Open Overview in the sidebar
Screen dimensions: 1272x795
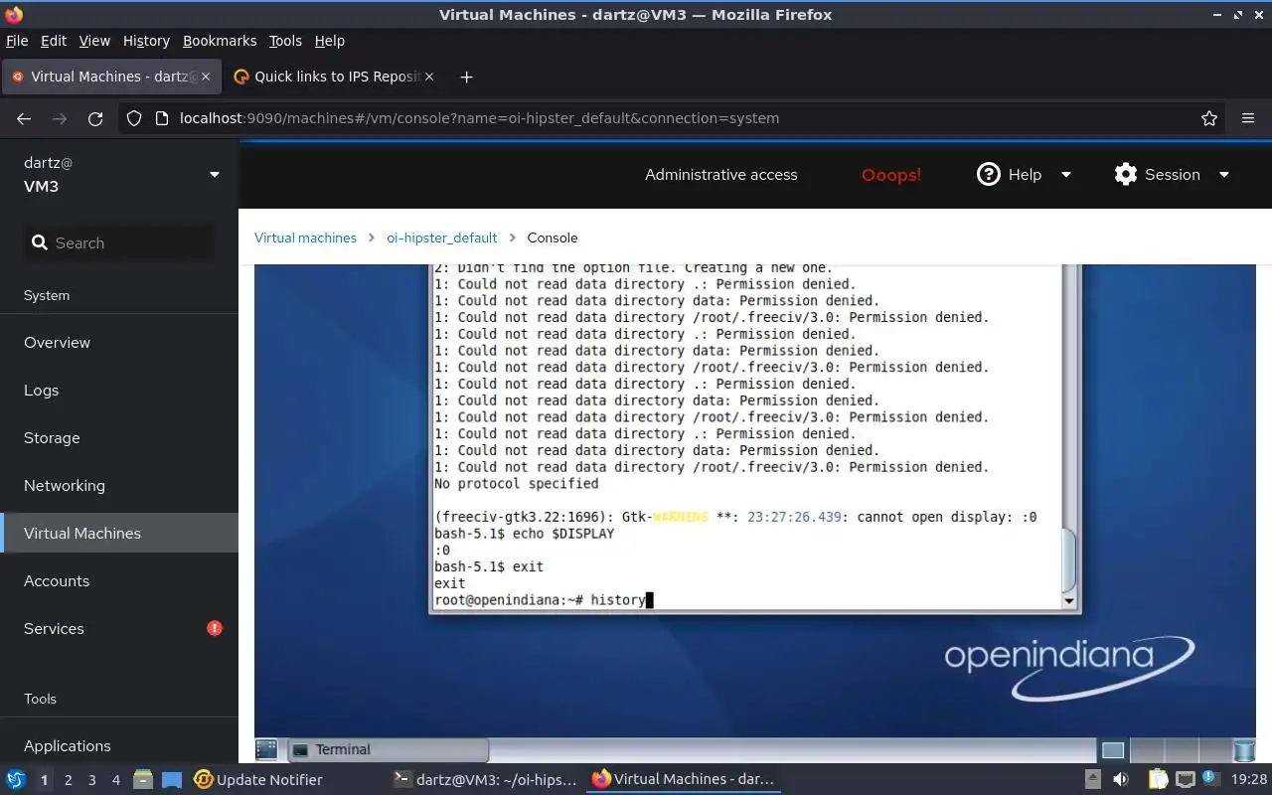[119, 342]
